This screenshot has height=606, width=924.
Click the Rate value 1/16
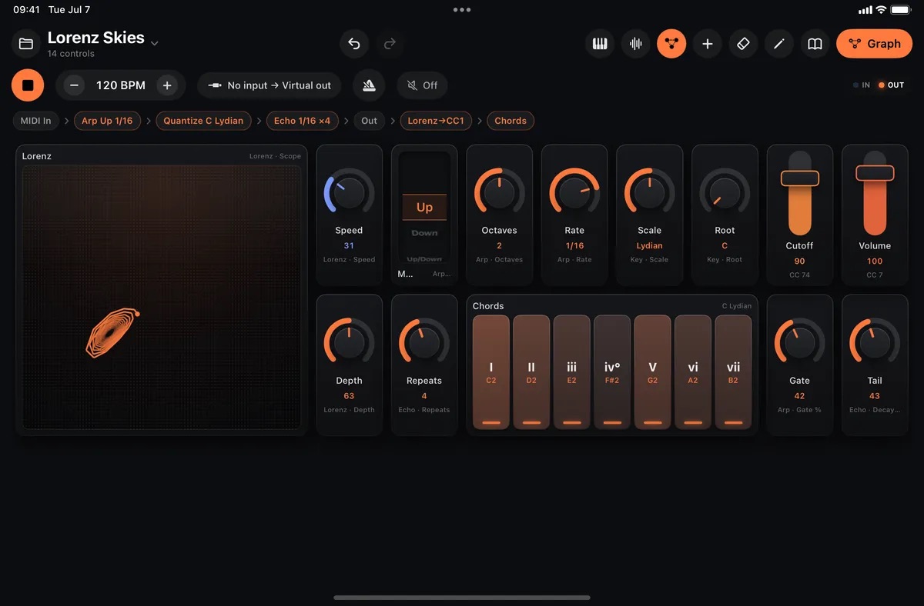pyautogui.click(x=574, y=246)
